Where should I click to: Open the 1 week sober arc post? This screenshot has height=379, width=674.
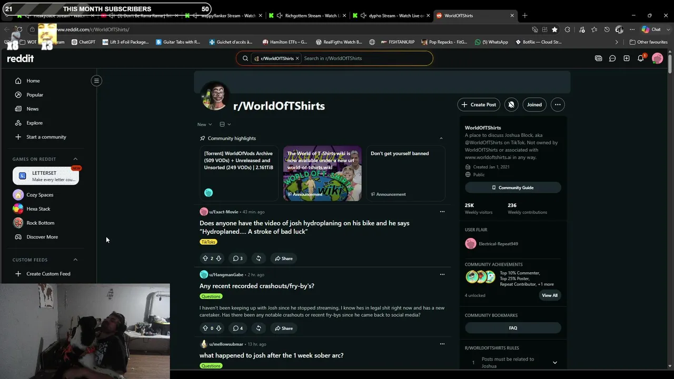click(x=272, y=355)
